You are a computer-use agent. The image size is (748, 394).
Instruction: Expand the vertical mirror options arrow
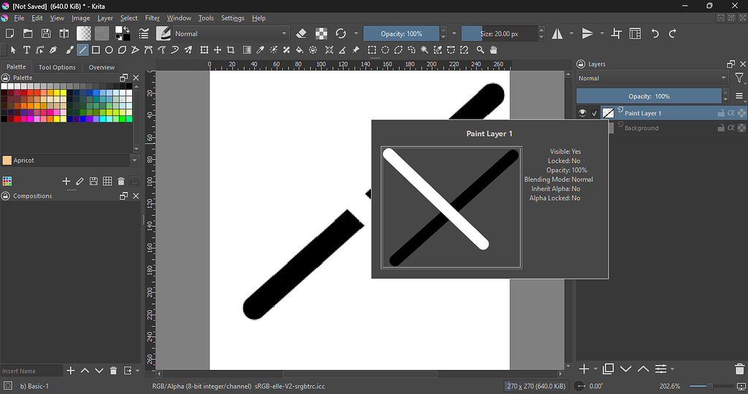click(602, 34)
